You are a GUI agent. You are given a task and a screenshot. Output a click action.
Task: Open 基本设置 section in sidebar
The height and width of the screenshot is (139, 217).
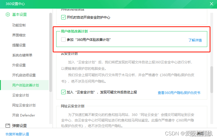pos(19,14)
